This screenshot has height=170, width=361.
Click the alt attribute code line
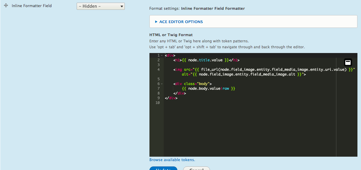(x=244, y=74)
